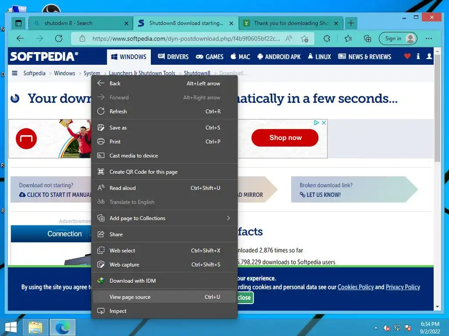Switch to shutodwn 8 - Search tab
This screenshot has width=449, height=336.
pos(81,24)
